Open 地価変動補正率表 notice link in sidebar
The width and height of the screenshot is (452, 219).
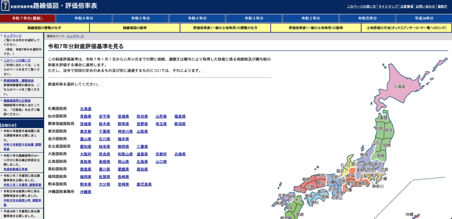coord(16,169)
